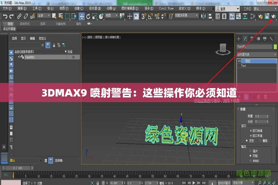
Task: Click Use Pivot Point Center icon
Action: coord(122,16)
